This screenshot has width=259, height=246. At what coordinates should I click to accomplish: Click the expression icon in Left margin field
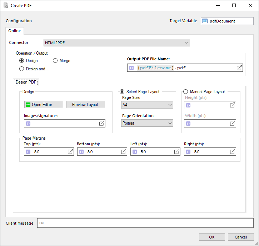point(135,152)
